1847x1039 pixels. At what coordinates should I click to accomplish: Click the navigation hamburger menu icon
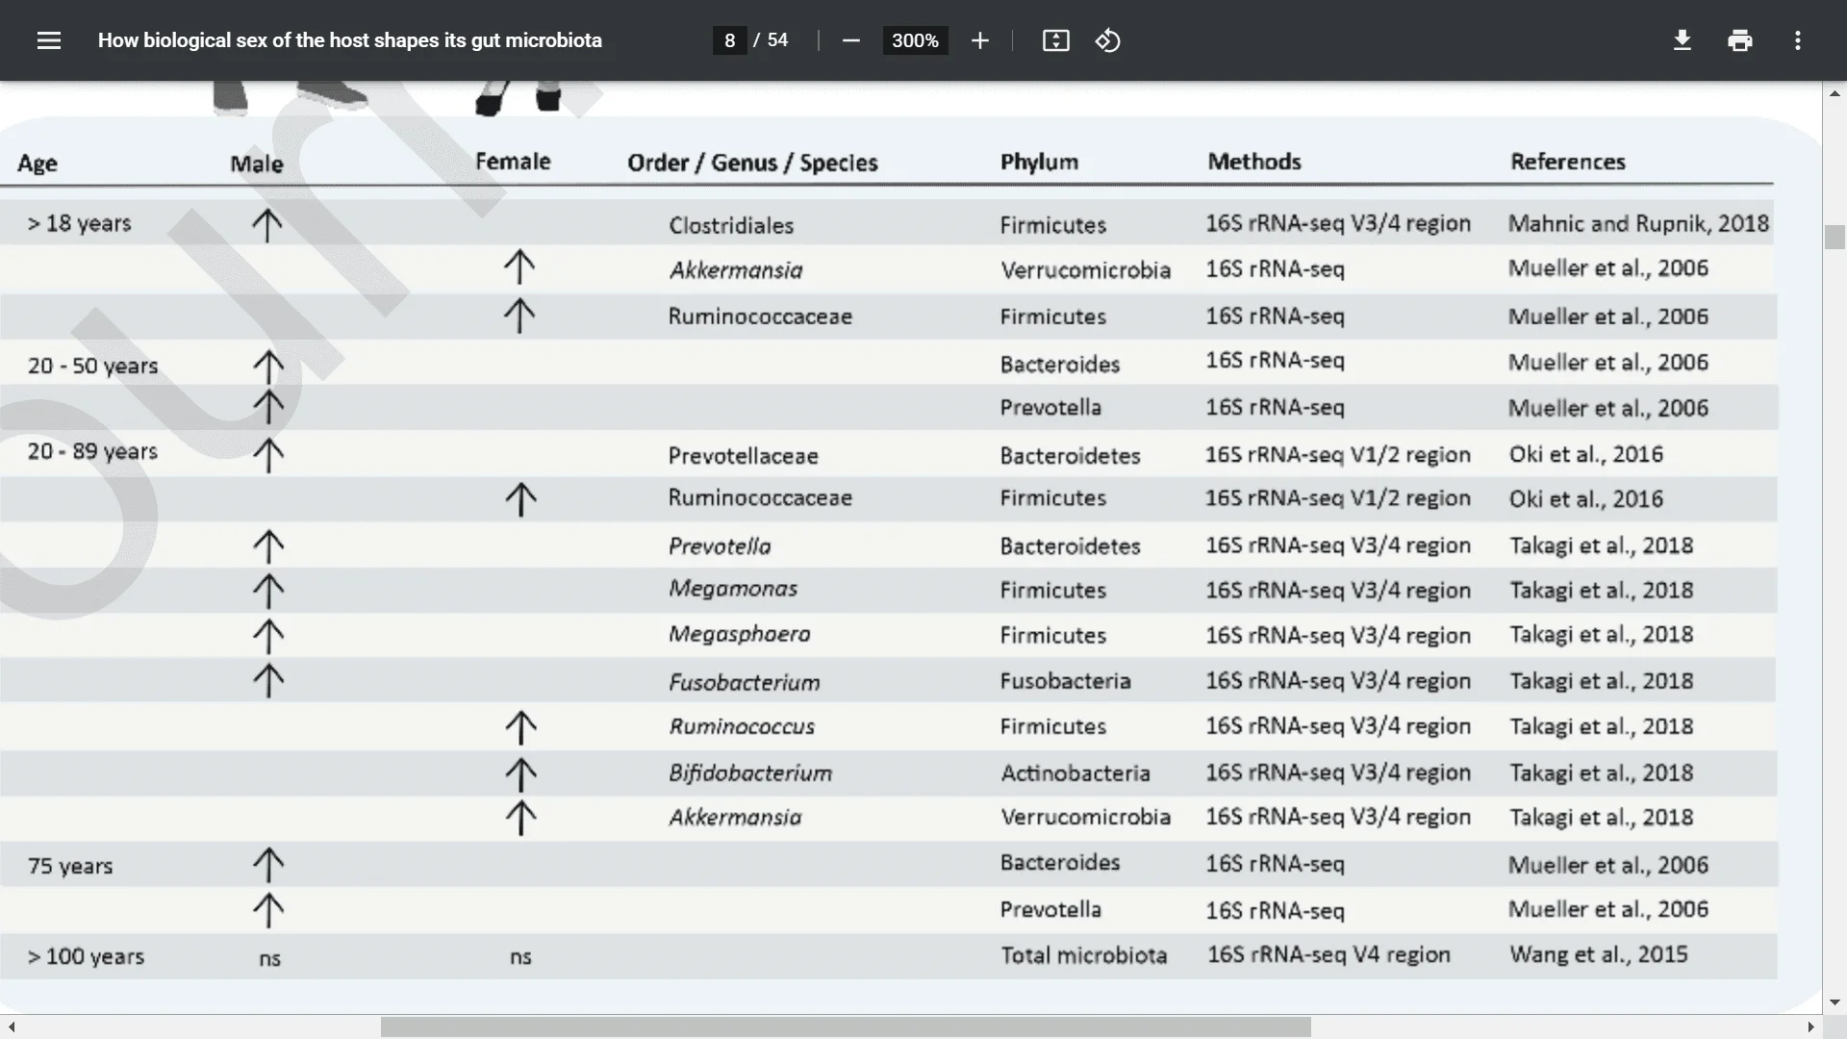click(x=48, y=39)
